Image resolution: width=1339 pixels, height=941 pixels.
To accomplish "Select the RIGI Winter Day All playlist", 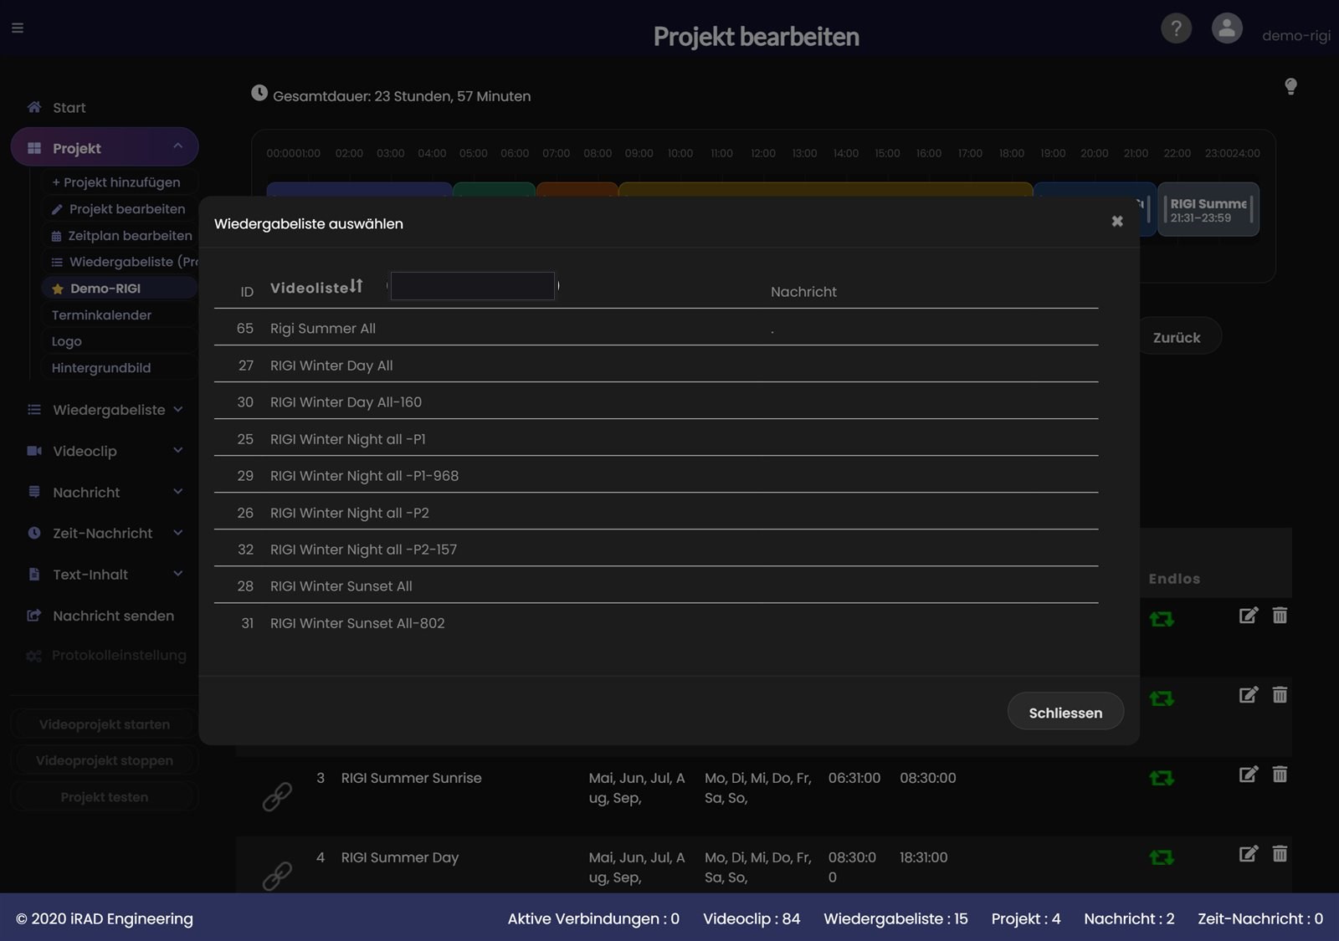I will coord(656,365).
